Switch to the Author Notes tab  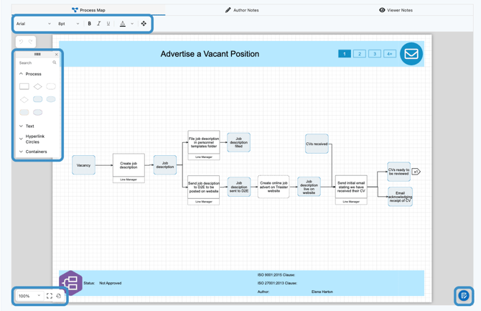[x=242, y=10]
